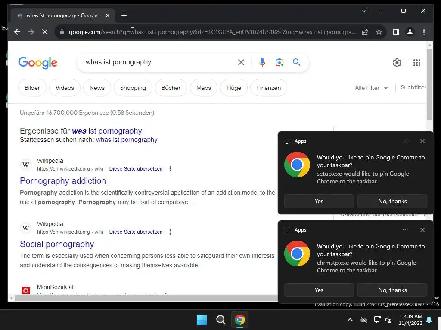The height and width of the screenshot is (330, 441).
Task: Select the Finanzen filter tab
Action: [269, 88]
